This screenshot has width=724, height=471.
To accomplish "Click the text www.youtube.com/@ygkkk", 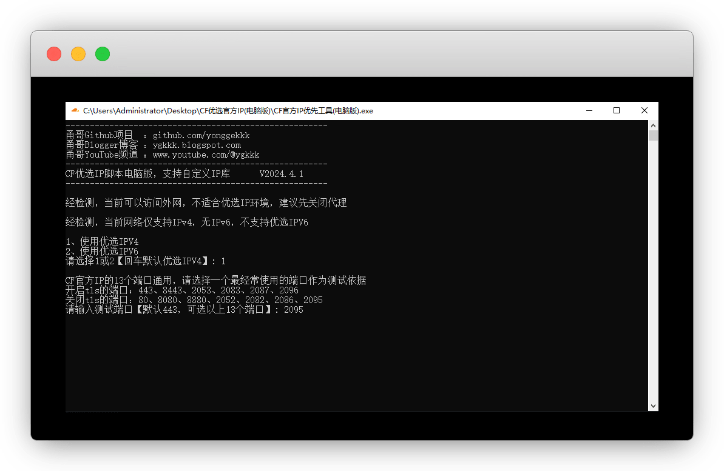I will click(x=206, y=155).
